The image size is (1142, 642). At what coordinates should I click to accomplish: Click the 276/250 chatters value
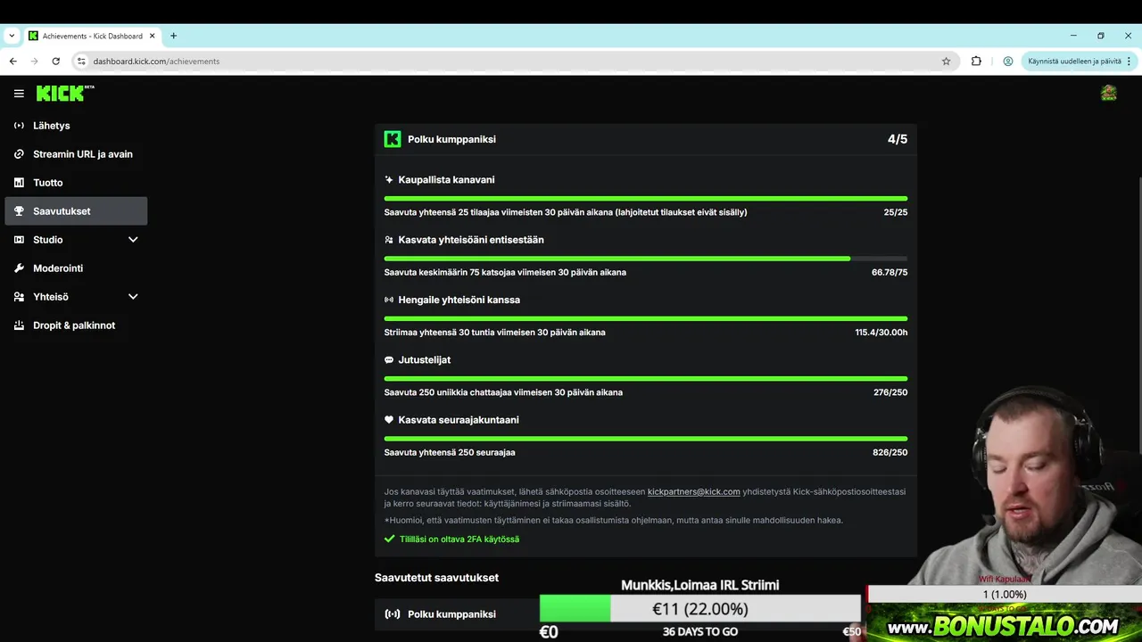tap(890, 392)
